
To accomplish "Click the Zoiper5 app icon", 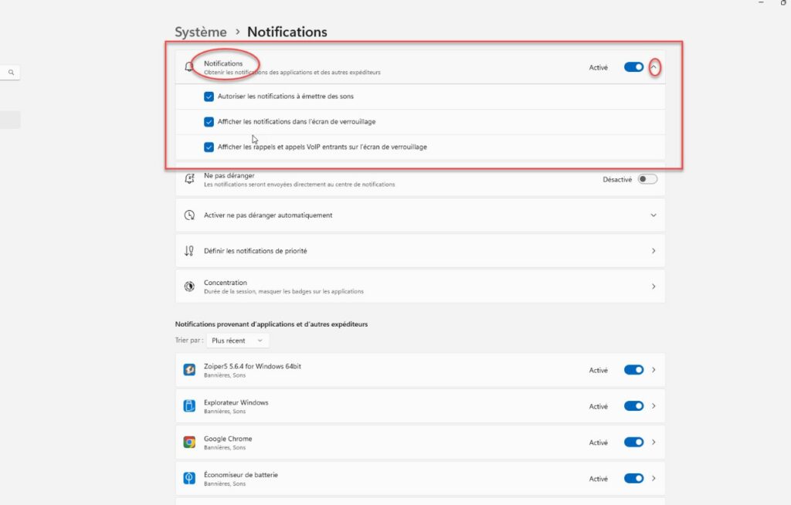I will pyautogui.click(x=189, y=370).
